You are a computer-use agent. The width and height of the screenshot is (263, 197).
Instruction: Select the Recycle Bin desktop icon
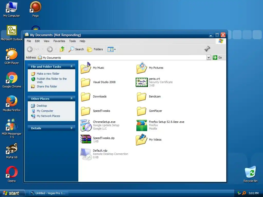(x=250, y=174)
